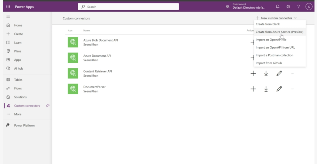
Task: Create a connection for Azure Blob Document API
Action: pos(252,42)
